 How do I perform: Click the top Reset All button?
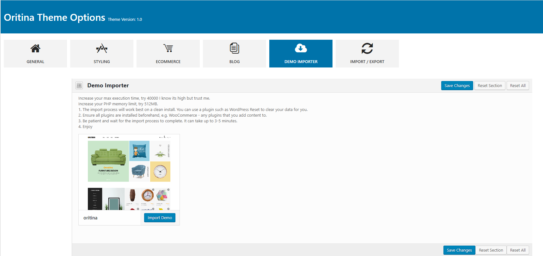click(518, 86)
